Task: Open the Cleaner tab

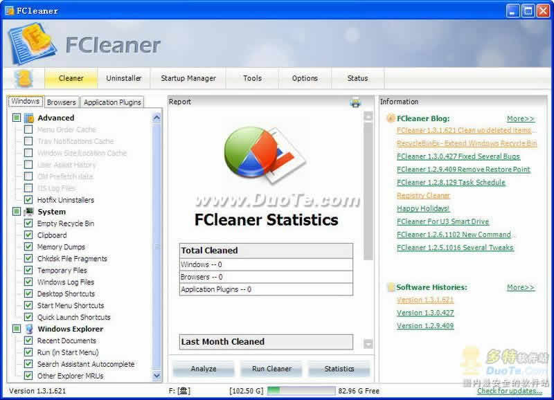Action: tap(71, 78)
